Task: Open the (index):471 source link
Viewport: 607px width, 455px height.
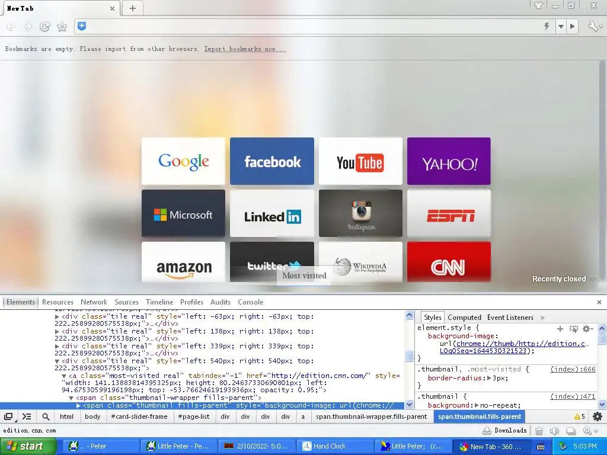Action: click(573, 396)
